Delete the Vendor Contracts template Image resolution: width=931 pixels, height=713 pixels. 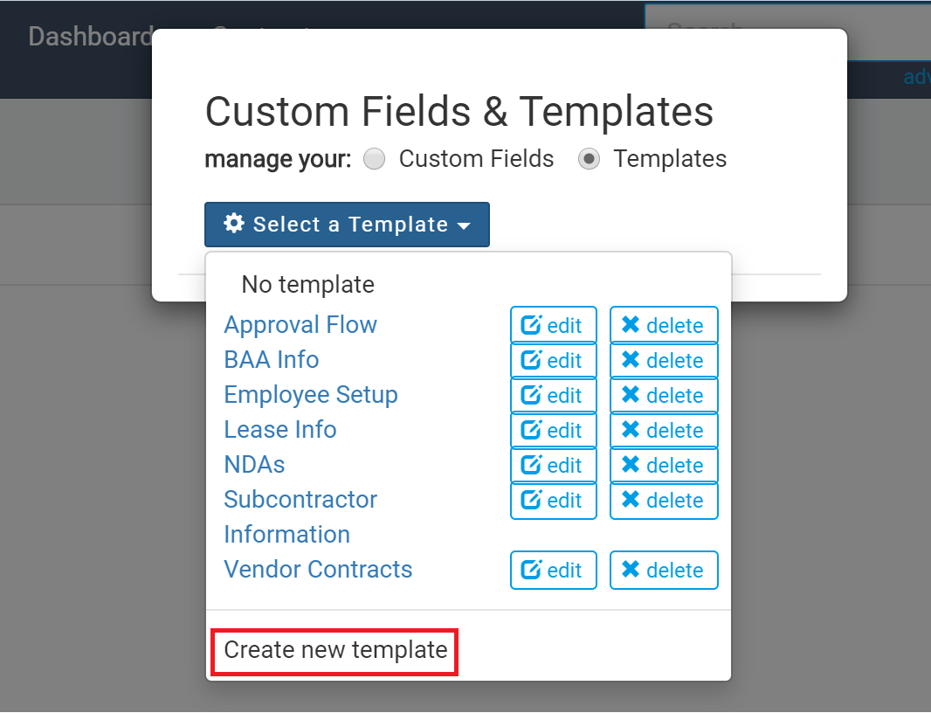[664, 570]
